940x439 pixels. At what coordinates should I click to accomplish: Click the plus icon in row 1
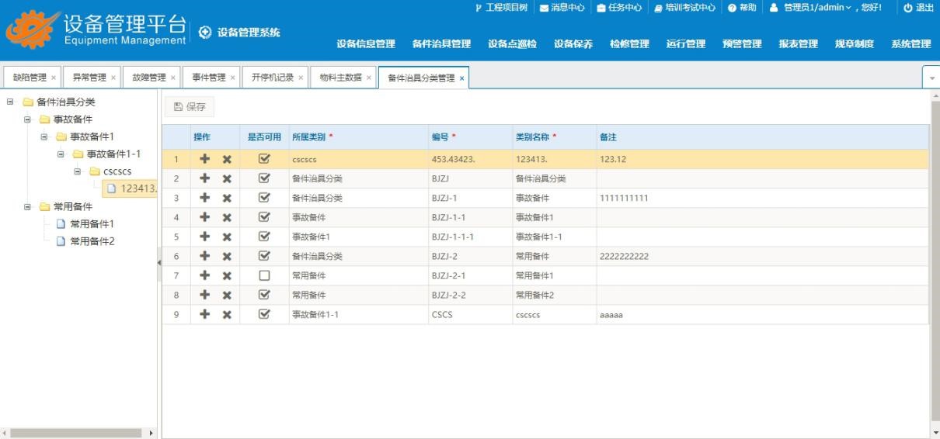(206, 159)
